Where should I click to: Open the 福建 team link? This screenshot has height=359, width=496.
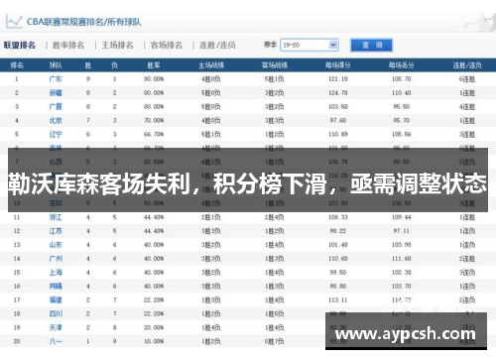click(56, 299)
